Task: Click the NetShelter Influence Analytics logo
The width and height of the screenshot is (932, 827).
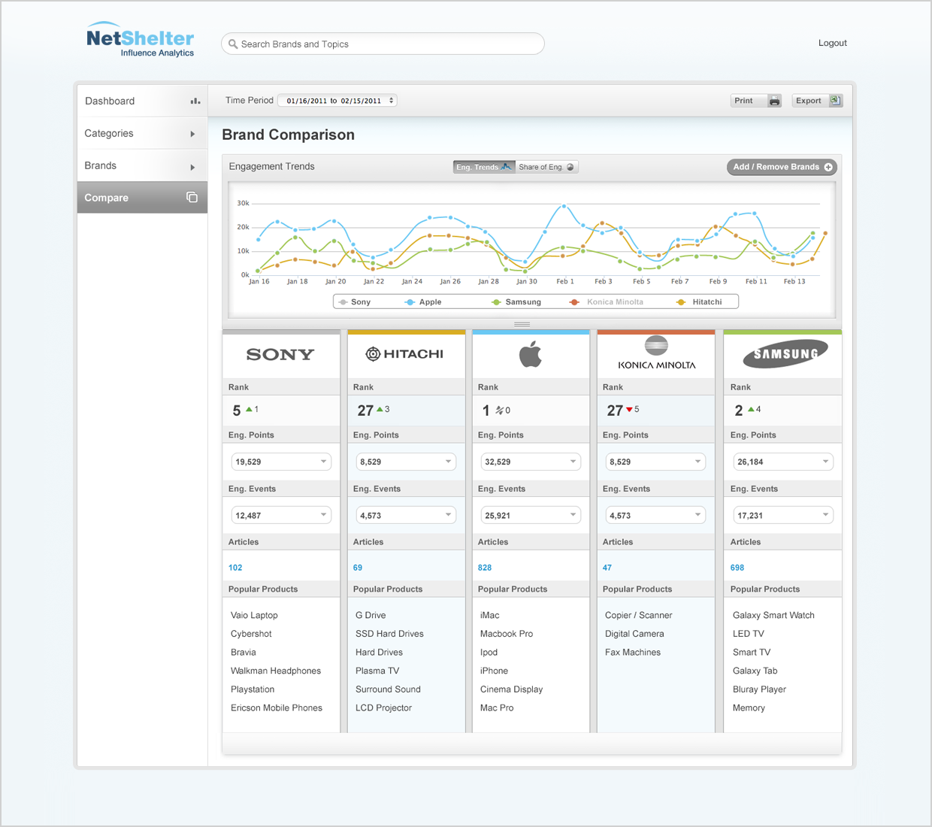Action: [x=141, y=39]
